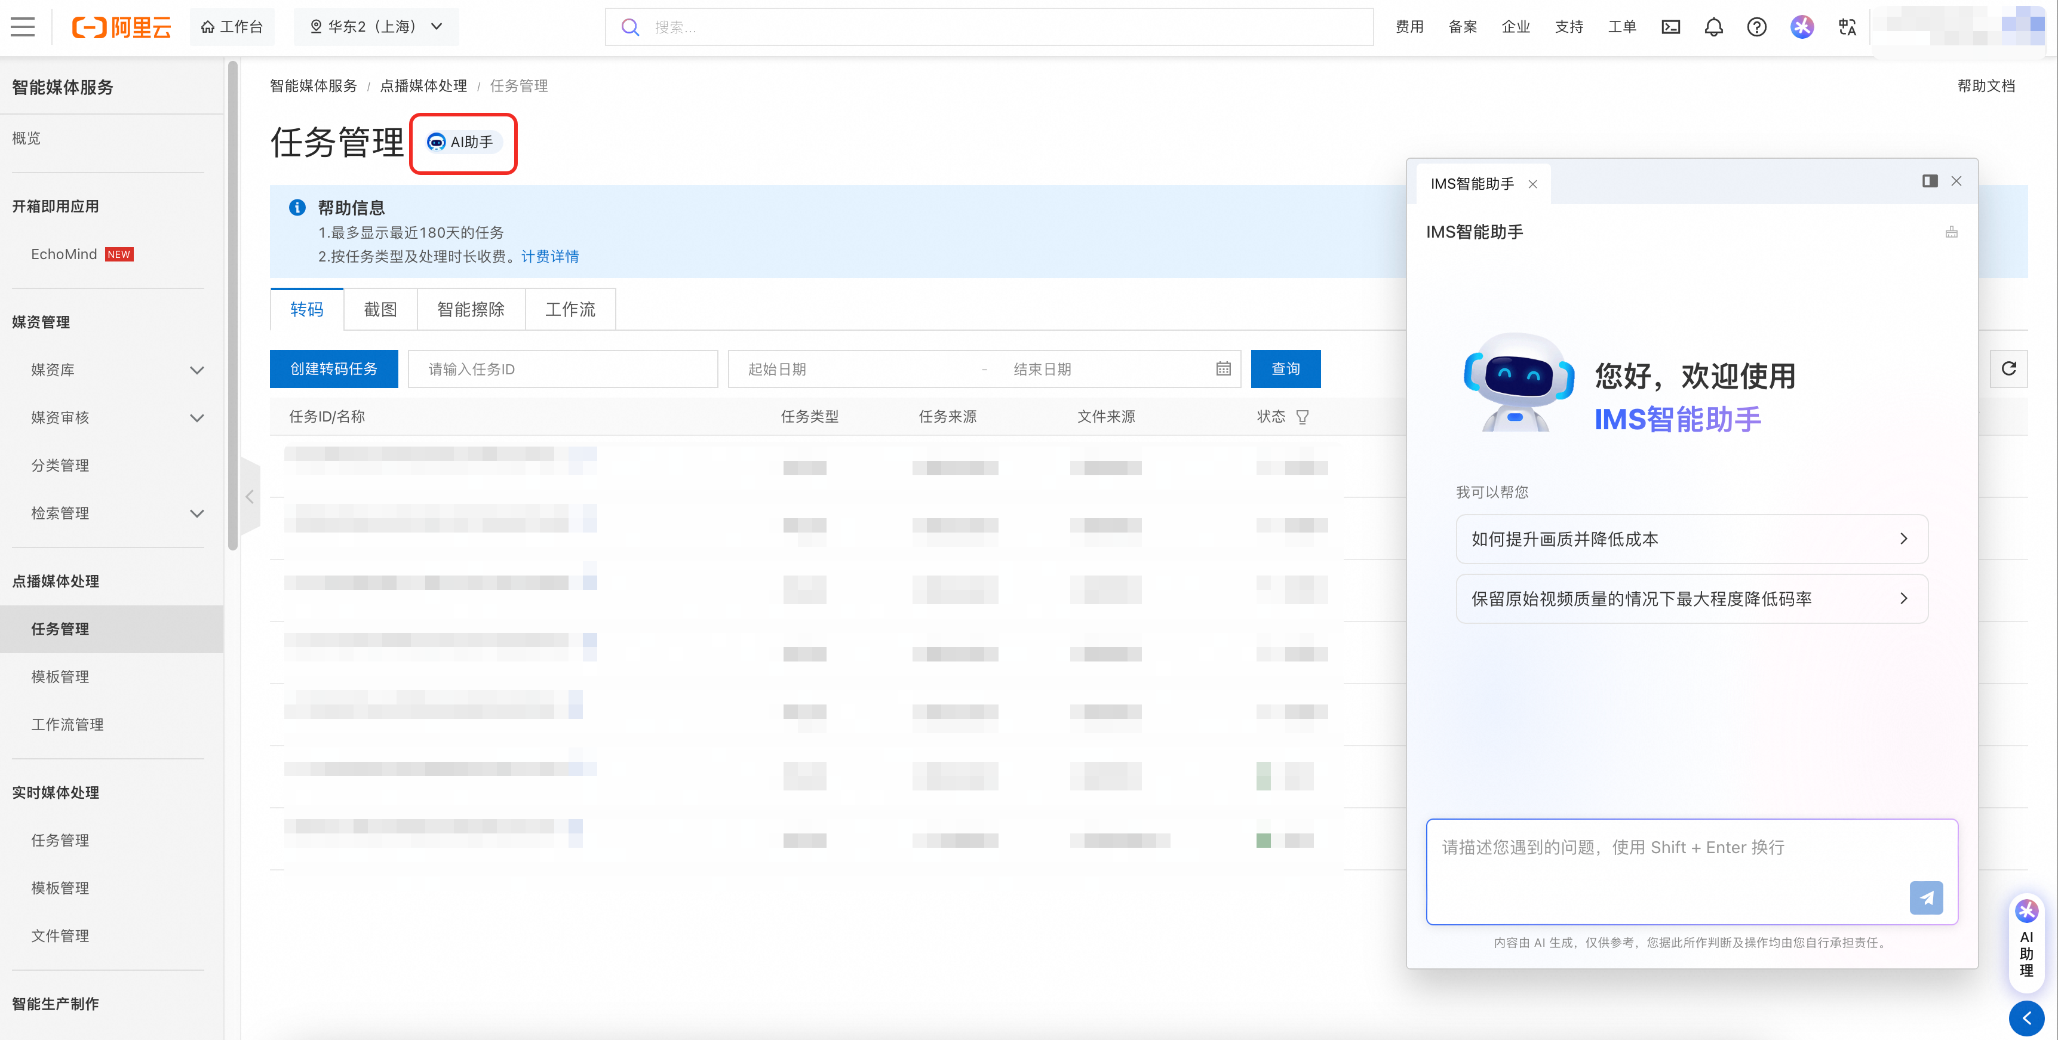The image size is (2058, 1040).
Task: Send message in IMS assistant
Action: click(x=1926, y=898)
